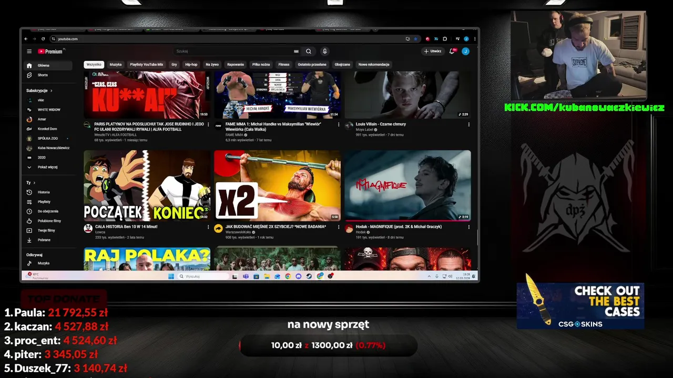Open WeszłoTV channel avatar beside PARIS PLATYNOV
673x378 pixels.
click(x=87, y=125)
